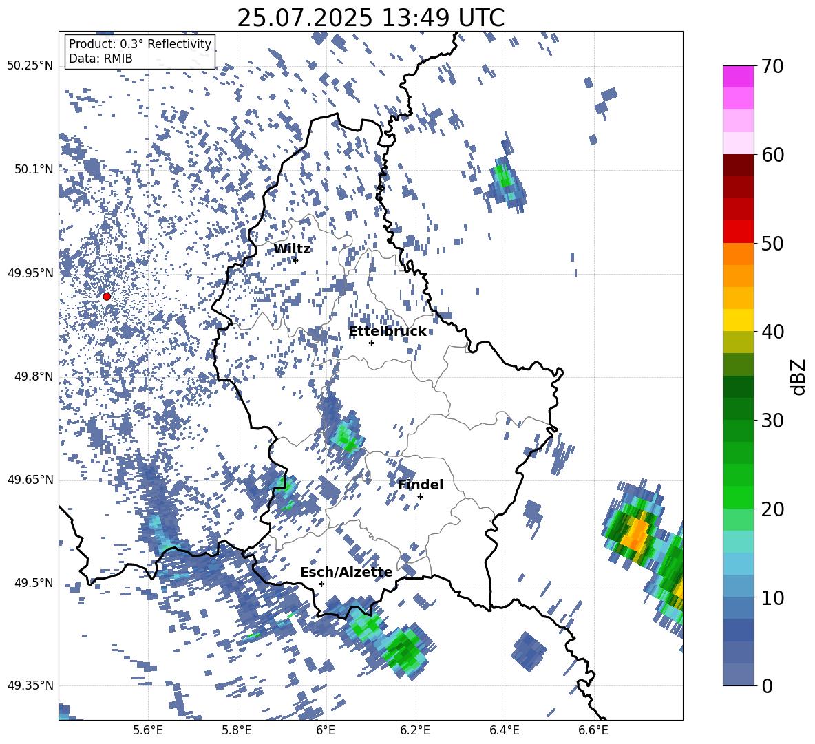Click the 6.6°E longitude label
Image resolution: width=815 pixels, height=744 pixels.
click(x=593, y=730)
